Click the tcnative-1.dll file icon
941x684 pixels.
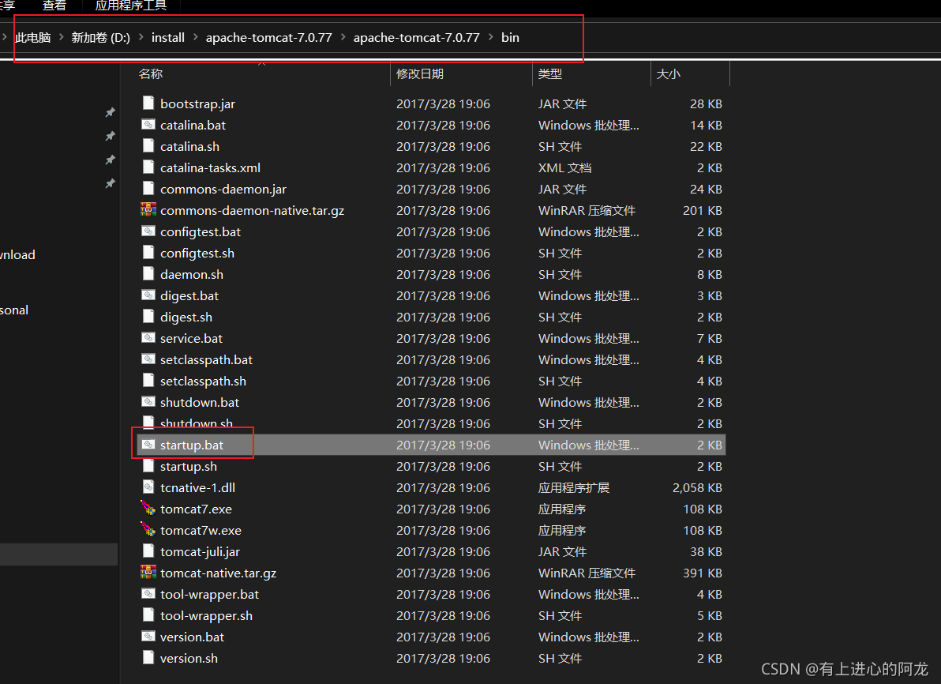pyautogui.click(x=148, y=487)
